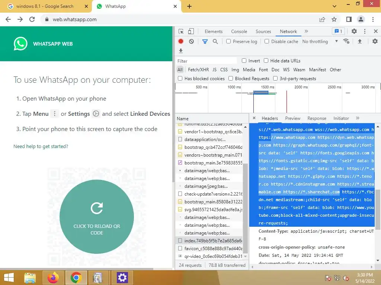Viewport: 381px width, 285px height.
Task: Open Network panel settings gear
Action: 375,42
